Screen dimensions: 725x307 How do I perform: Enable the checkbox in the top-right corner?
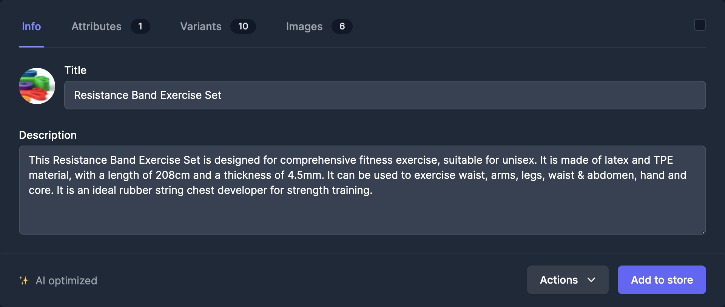tap(700, 25)
